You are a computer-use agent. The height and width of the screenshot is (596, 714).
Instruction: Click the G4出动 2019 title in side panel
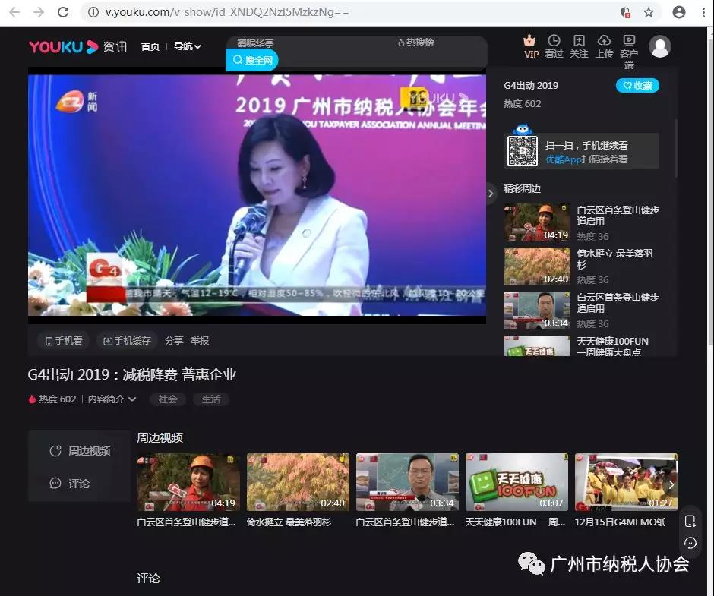531,86
